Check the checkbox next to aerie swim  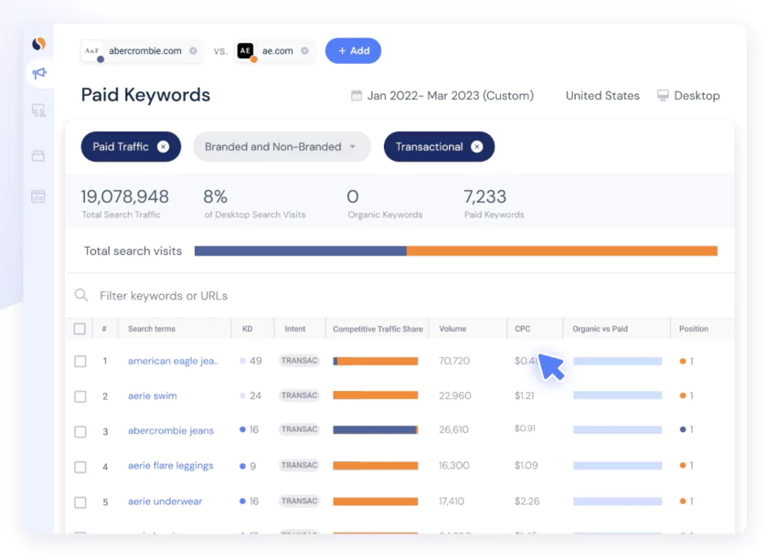(x=80, y=396)
